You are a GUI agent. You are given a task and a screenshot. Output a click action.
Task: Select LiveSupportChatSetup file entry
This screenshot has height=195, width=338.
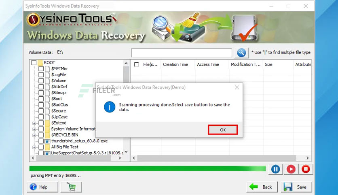(87, 153)
